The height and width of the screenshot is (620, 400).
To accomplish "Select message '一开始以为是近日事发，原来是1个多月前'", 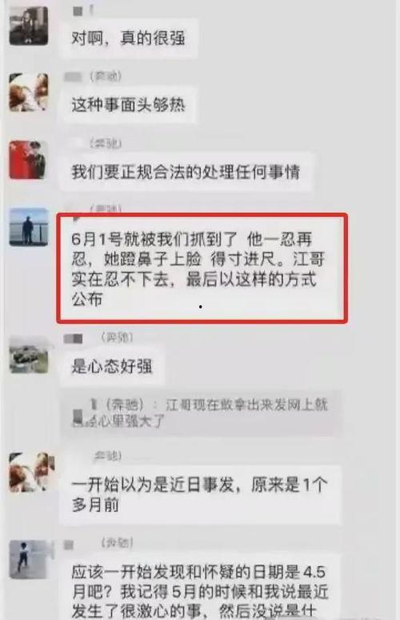I will point(200,494).
